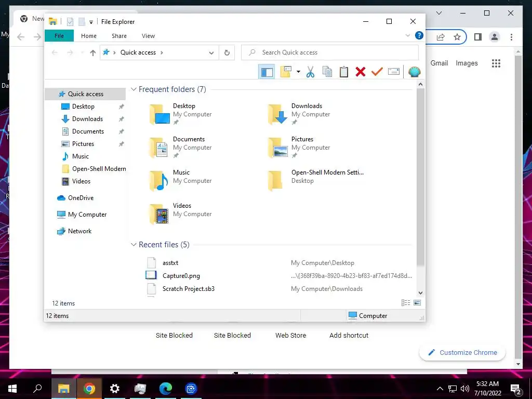Switch to Details view icon

[406, 303]
